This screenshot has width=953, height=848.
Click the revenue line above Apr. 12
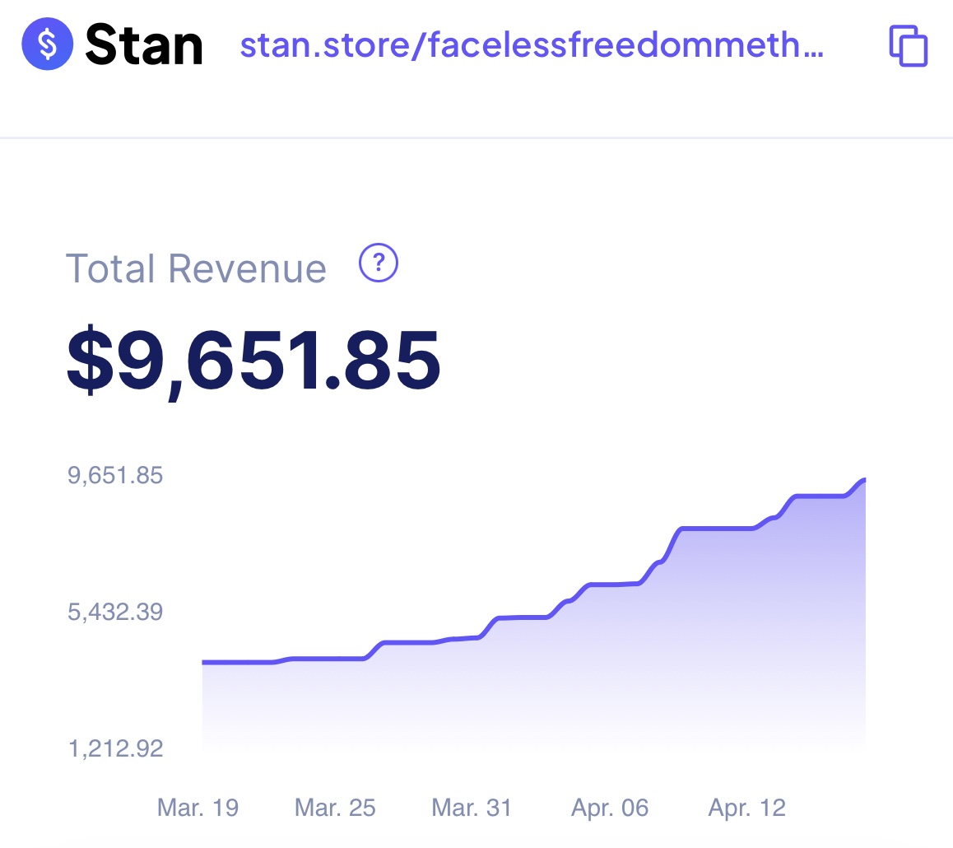click(x=746, y=529)
